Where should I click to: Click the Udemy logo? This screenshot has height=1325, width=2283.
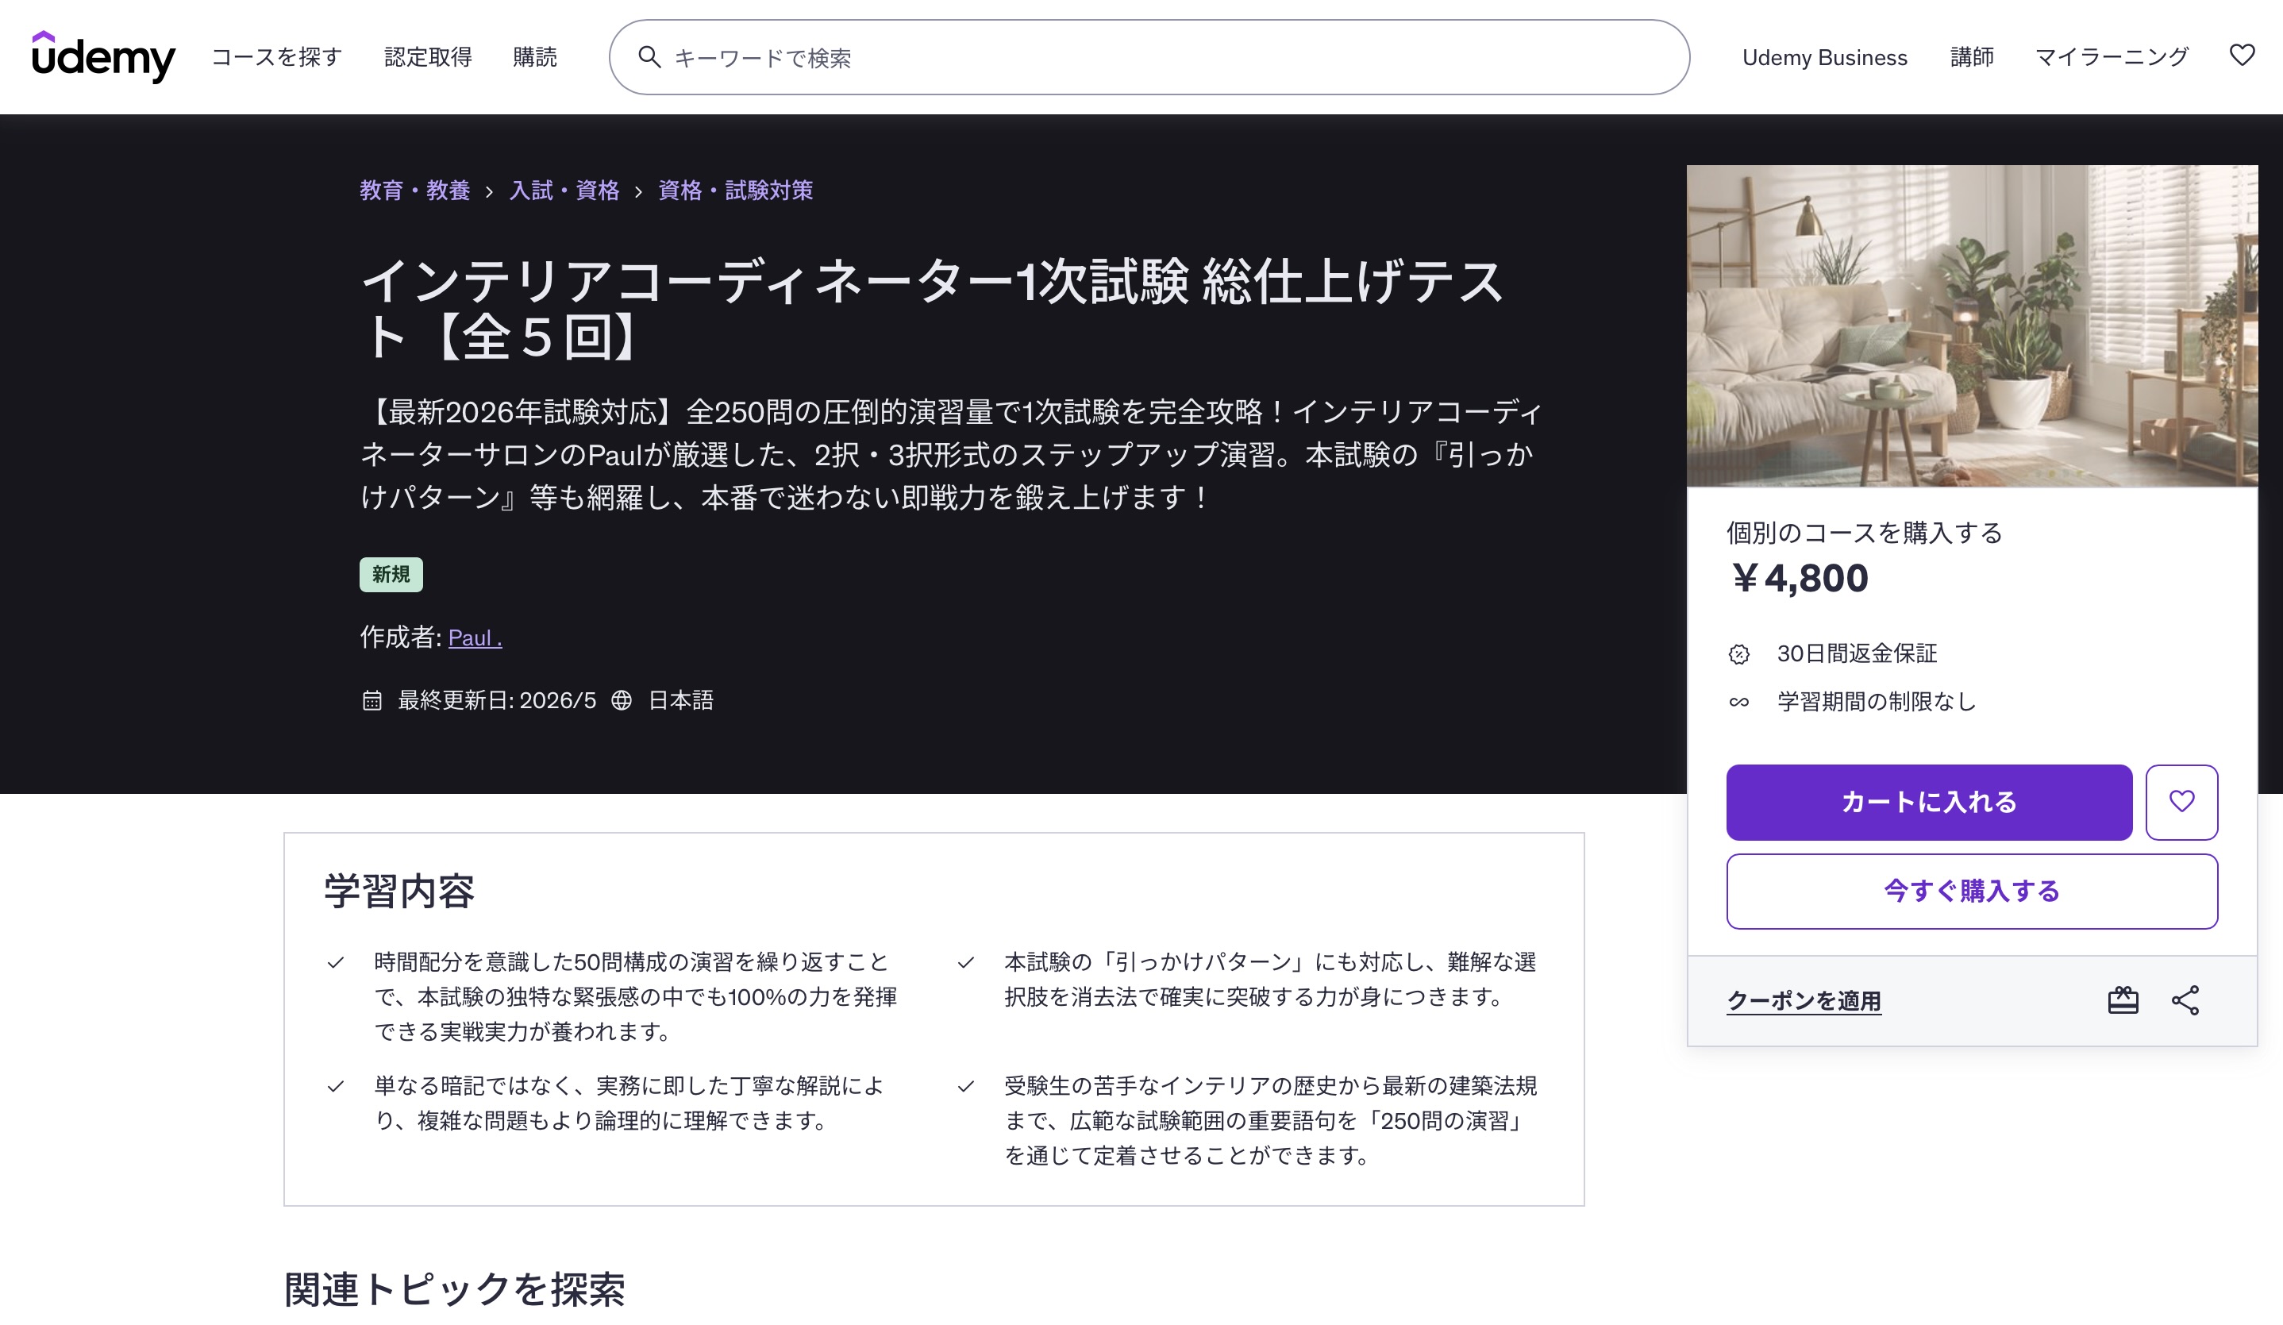pos(103,56)
